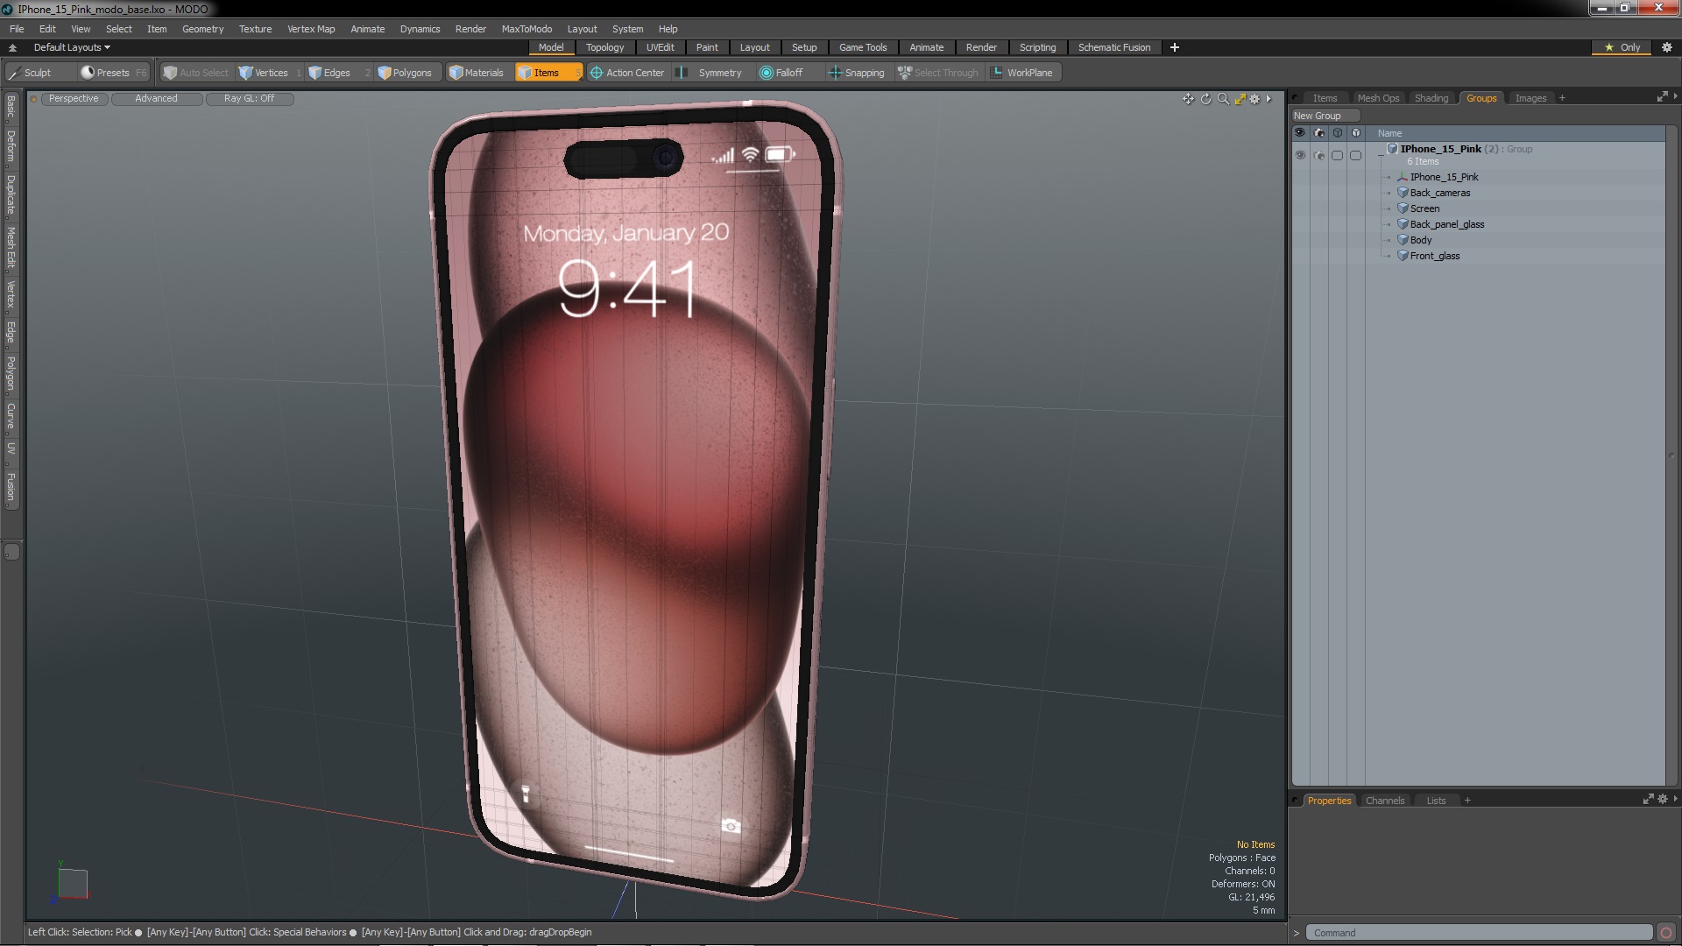Toggle the Only star layout filter

[x=1622, y=47]
